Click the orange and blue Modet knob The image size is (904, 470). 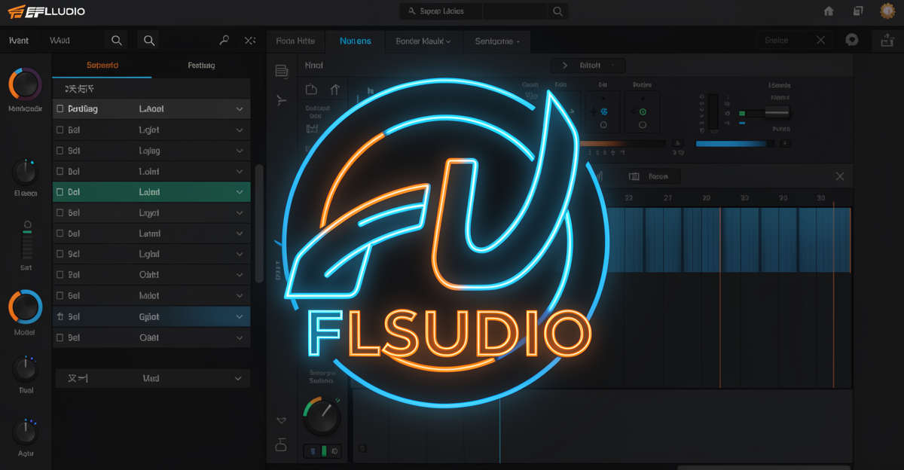click(25, 307)
